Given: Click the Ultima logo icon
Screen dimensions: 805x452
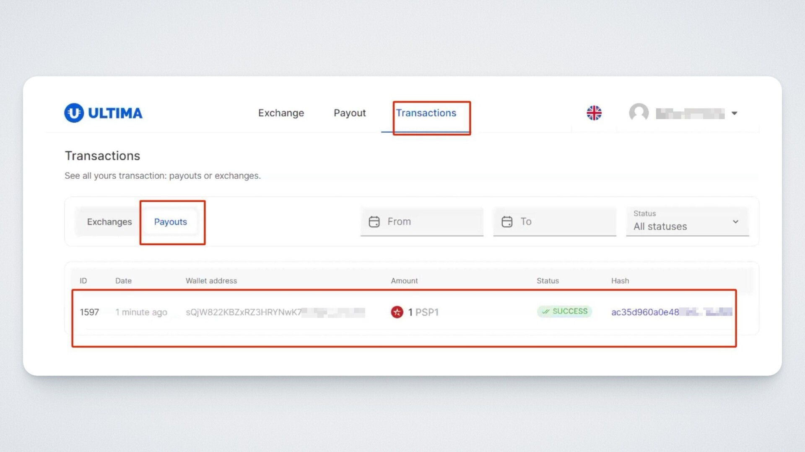Looking at the screenshot, I should pos(74,113).
